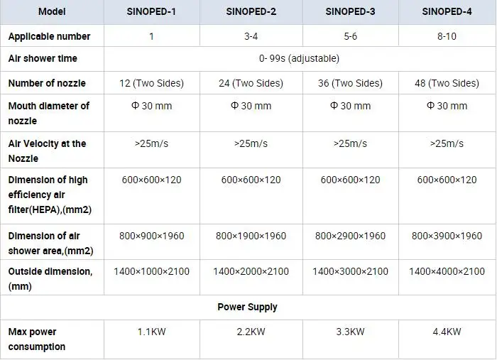497x360 pixels.
Task: Click the SINOPED-1 column header
Action: click(x=151, y=11)
